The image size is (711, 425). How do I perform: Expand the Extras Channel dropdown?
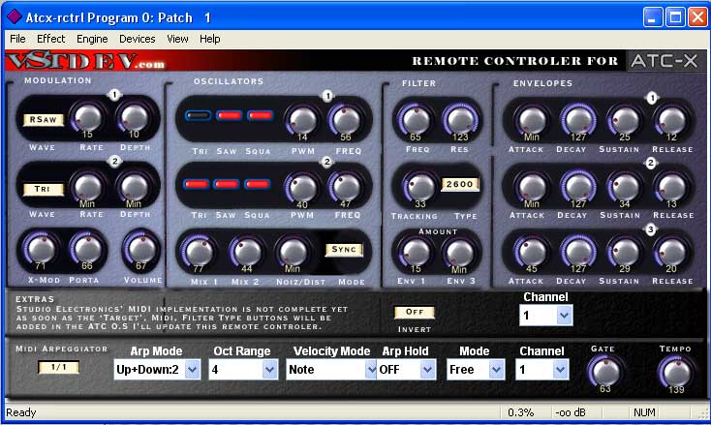(564, 316)
